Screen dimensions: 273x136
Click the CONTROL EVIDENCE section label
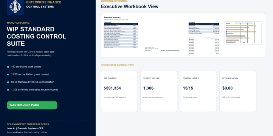pyautogui.click(x=114, y=1)
